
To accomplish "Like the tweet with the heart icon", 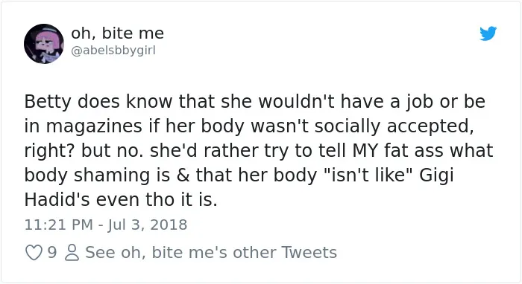I will click(x=34, y=253).
